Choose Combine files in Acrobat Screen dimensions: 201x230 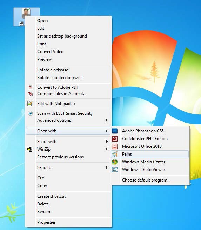click(68, 94)
